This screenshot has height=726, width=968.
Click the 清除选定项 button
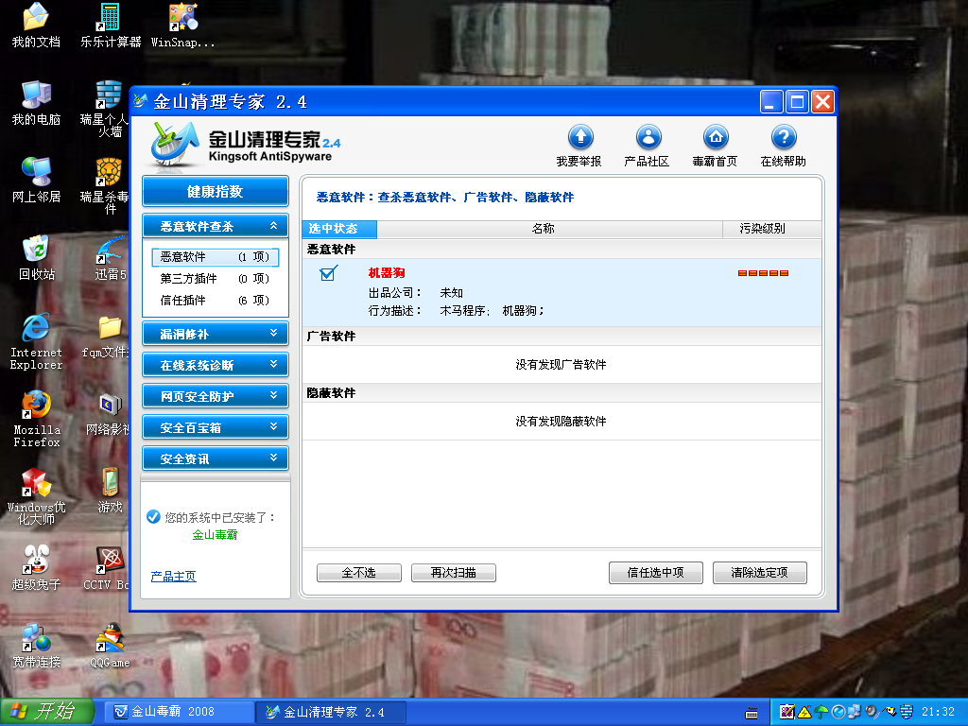(759, 573)
